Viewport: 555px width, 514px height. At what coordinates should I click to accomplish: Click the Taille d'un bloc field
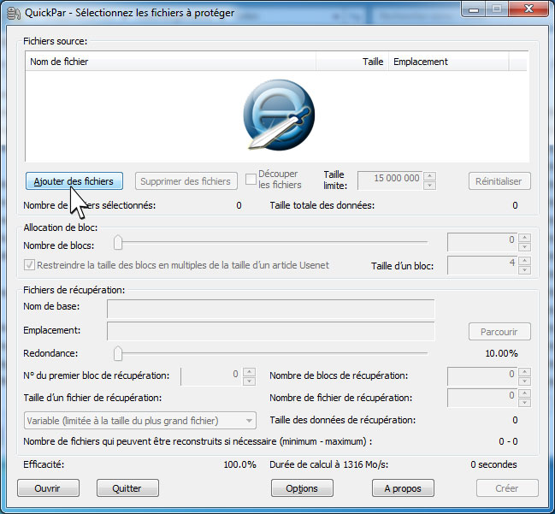coord(481,265)
